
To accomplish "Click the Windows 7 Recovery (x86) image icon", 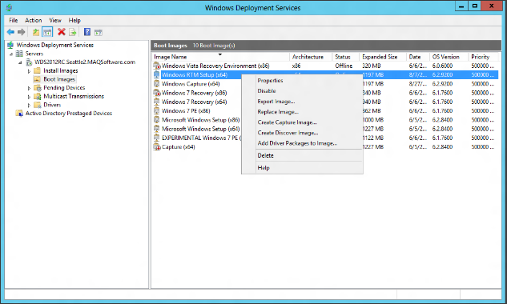I will pyautogui.click(x=157, y=93).
